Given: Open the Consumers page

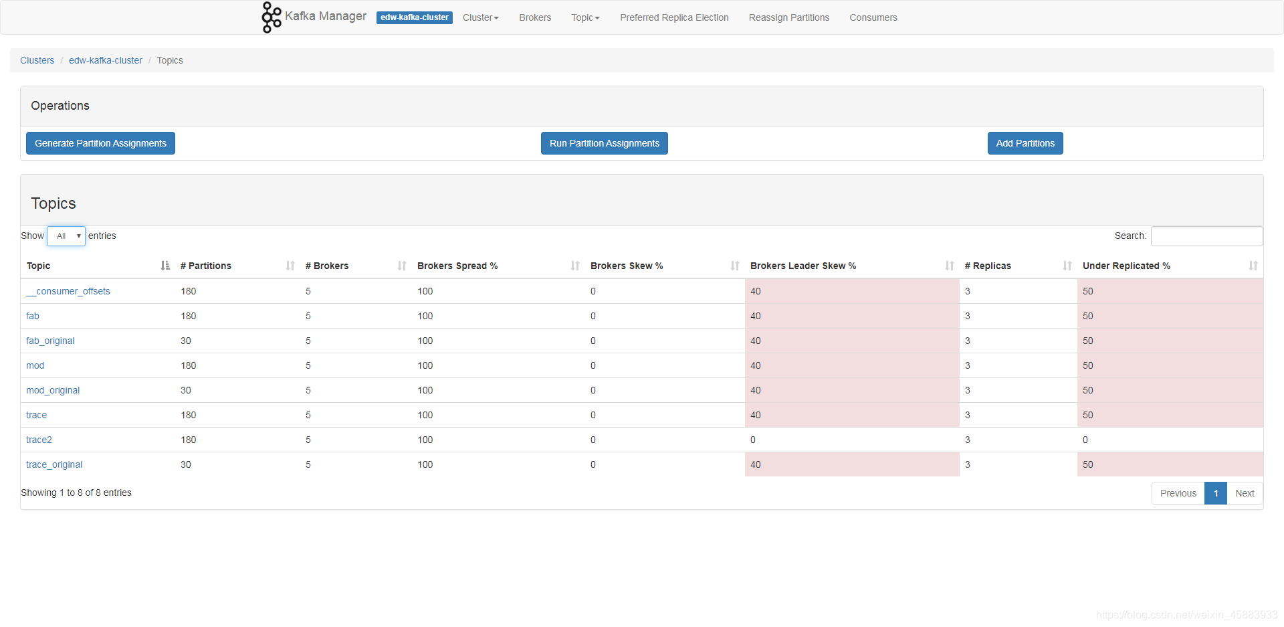Looking at the screenshot, I should (873, 17).
